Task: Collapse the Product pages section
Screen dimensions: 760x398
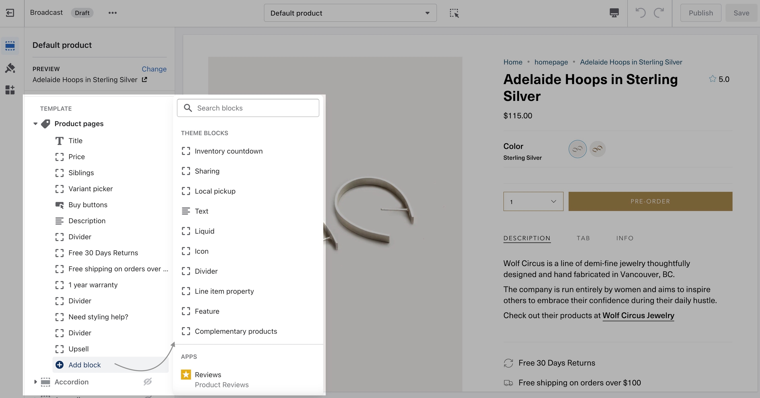Action: [x=35, y=124]
